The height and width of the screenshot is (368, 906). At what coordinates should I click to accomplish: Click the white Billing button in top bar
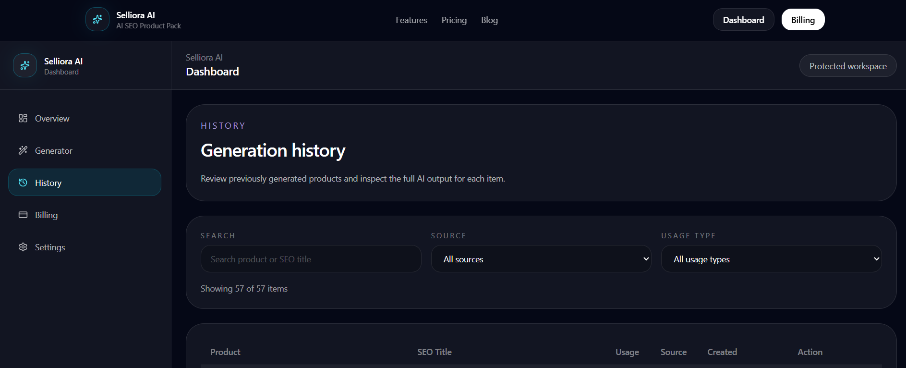tap(803, 20)
